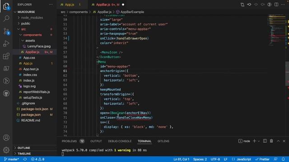Viewport: 289px width, 162px height.
Task: Open the Extensions view
Action: [x=6, y=56]
